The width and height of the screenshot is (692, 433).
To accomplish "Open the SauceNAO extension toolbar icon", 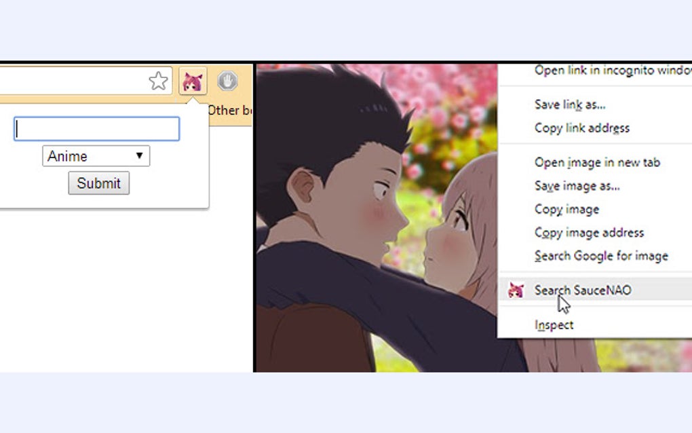I will click(194, 81).
